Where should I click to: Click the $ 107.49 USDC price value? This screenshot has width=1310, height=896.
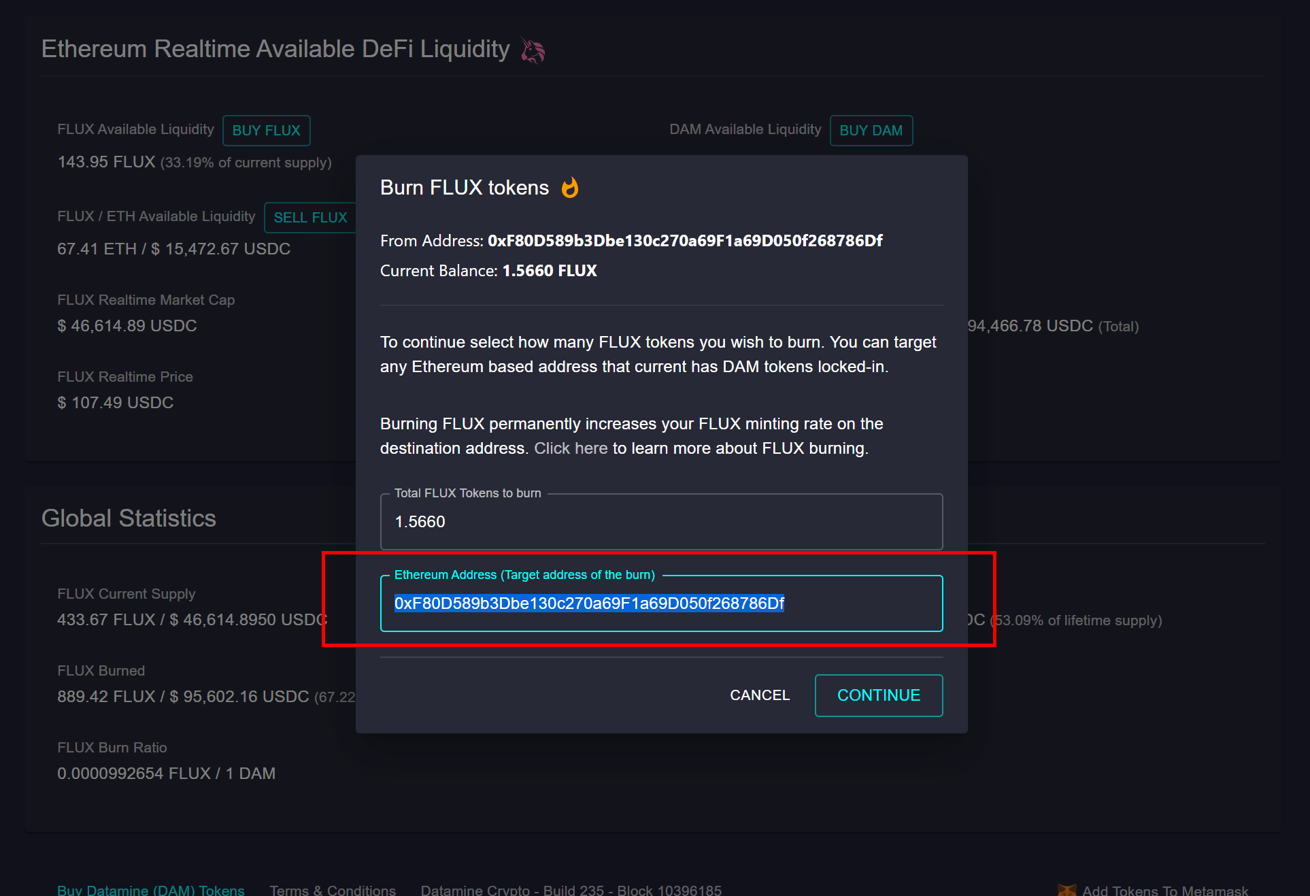[x=116, y=403]
